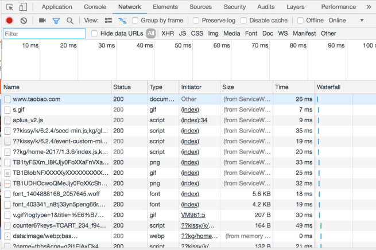This screenshot has height=250, width=376.
Task: Toggle the filter funnel icon
Action: coord(56,21)
